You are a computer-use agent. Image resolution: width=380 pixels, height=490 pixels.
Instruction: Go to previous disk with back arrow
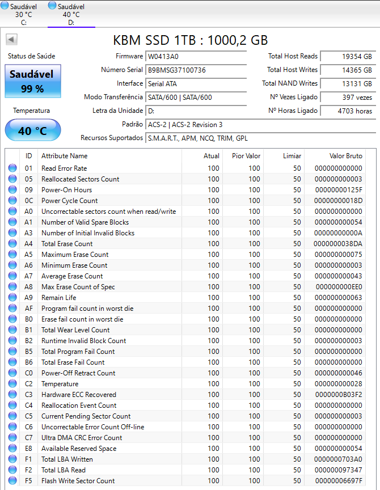[x=11, y=40]
